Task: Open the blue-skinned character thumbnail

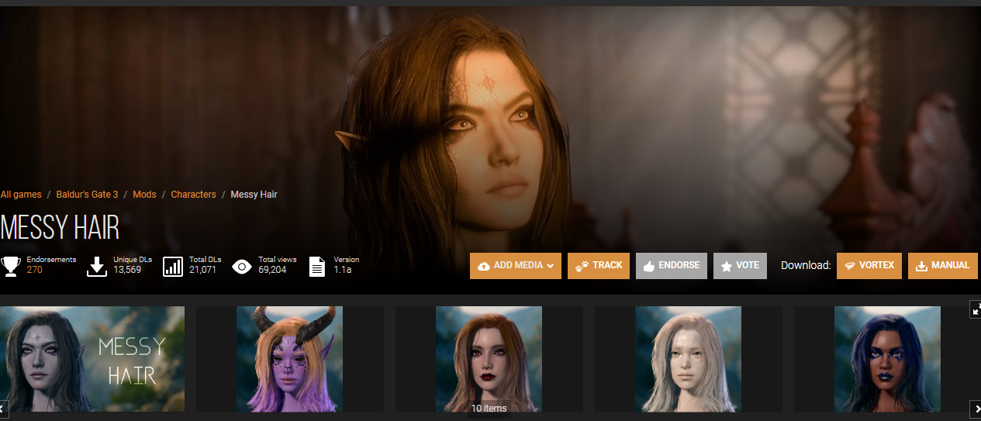Action: (887, 359)
